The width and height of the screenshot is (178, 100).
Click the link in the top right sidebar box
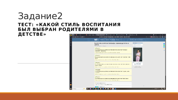(137, 45)
